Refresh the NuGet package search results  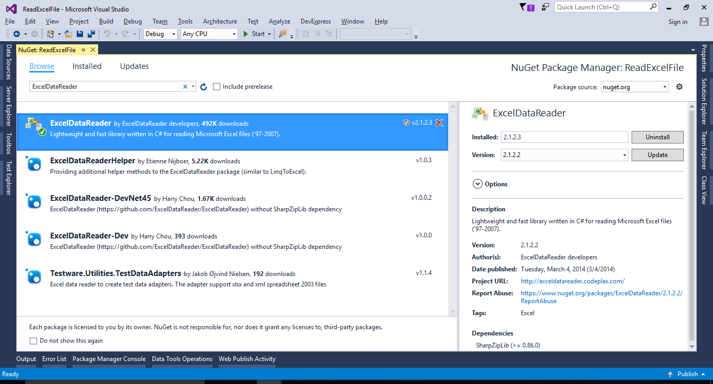coord(204,87)
